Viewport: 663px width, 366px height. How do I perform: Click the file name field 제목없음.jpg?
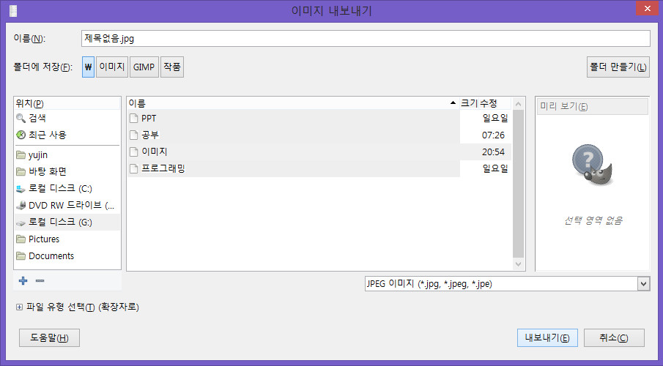[x=366, y=39]
